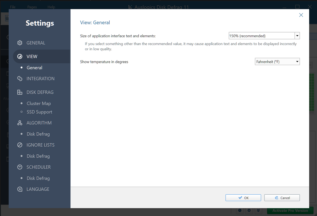Image resolution: width=317 pixels, height=216 pixels.
Task: Open the Fahrenheit (°F) temperature dropdown
Action: click(277, 62)
